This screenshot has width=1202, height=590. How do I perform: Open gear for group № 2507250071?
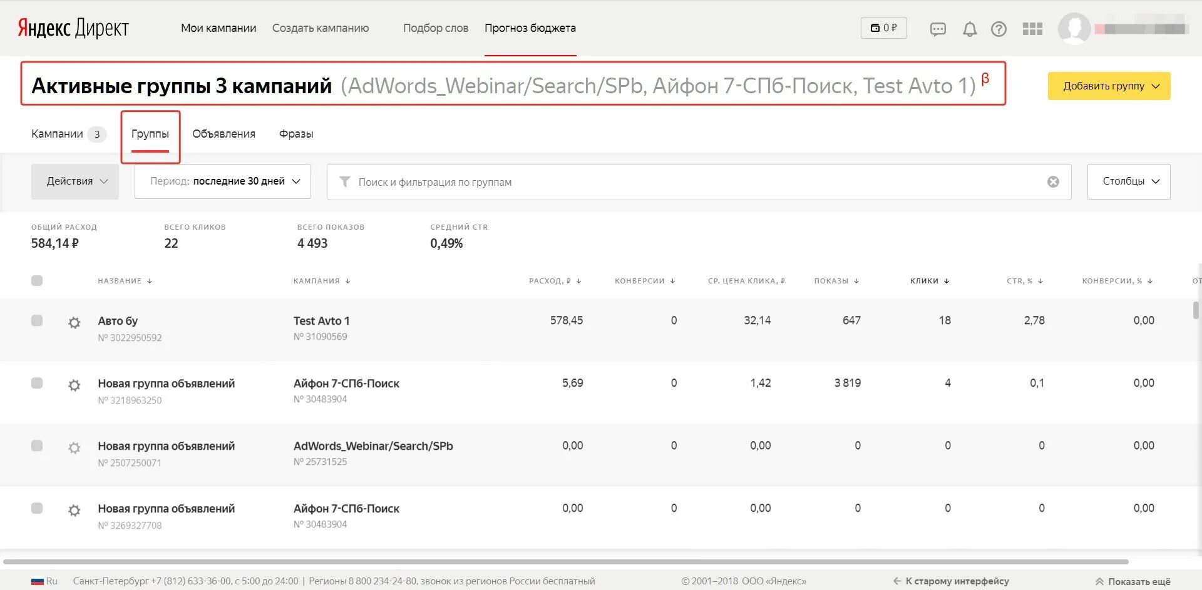click(x=74, y=448)
